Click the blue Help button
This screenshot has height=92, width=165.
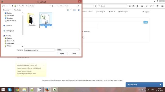click(x=145, y=22)
